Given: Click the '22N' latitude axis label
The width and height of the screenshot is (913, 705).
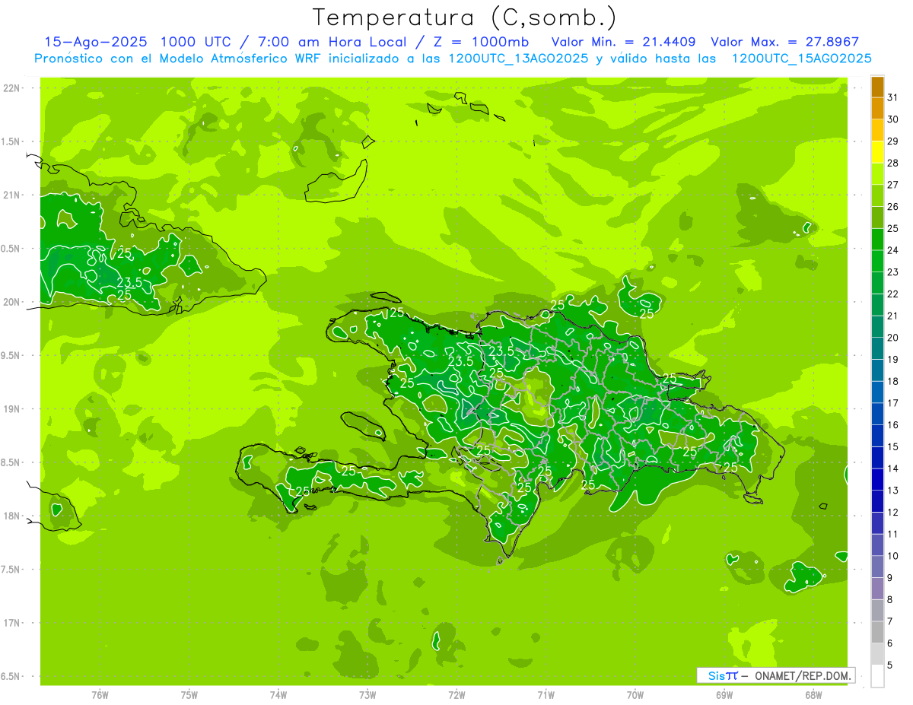Looking at the screenshot, I should [12, 88].
